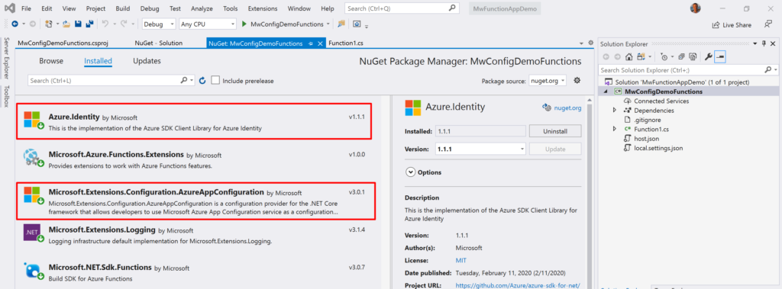Open the File menu

[27, 8]
